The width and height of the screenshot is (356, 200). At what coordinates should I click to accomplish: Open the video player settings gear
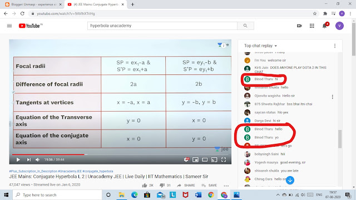186,159
